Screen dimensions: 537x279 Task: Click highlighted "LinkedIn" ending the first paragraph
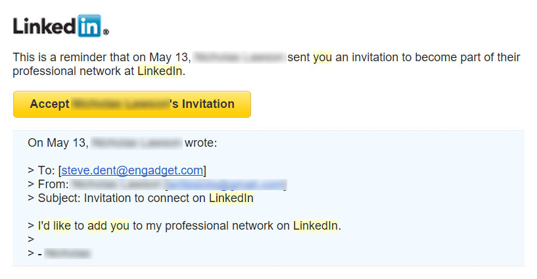160,71
